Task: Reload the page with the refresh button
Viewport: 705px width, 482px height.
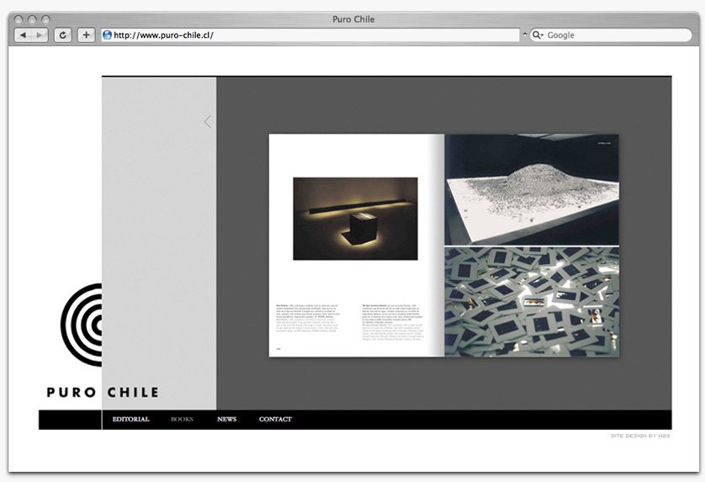Action: click(63, 35)
